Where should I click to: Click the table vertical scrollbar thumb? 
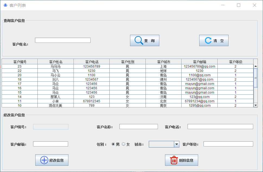(256, 78)
